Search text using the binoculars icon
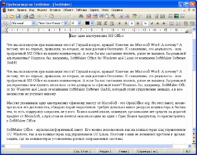The width and height of the screenshot is (197, 155). click(81, 16)
